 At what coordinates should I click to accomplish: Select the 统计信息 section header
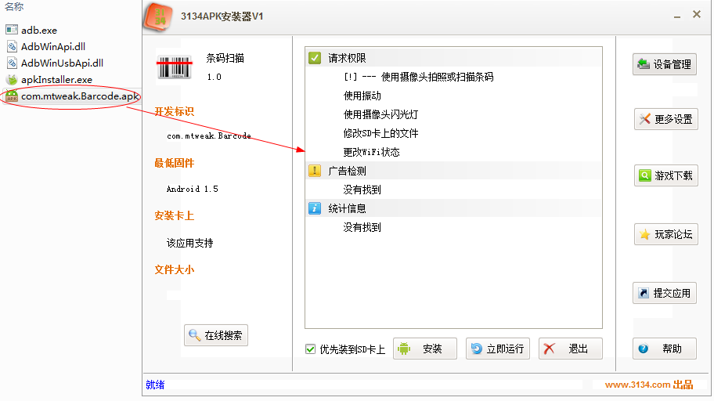[x=453, y=208]
